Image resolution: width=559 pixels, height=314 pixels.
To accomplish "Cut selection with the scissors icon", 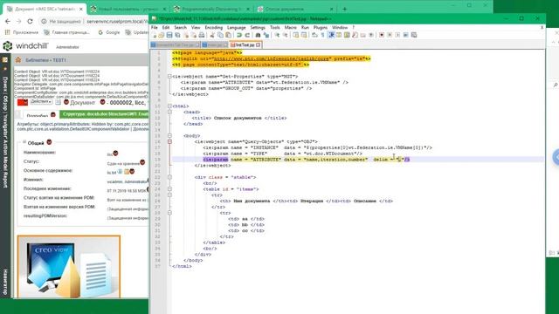I will [211, 35].
